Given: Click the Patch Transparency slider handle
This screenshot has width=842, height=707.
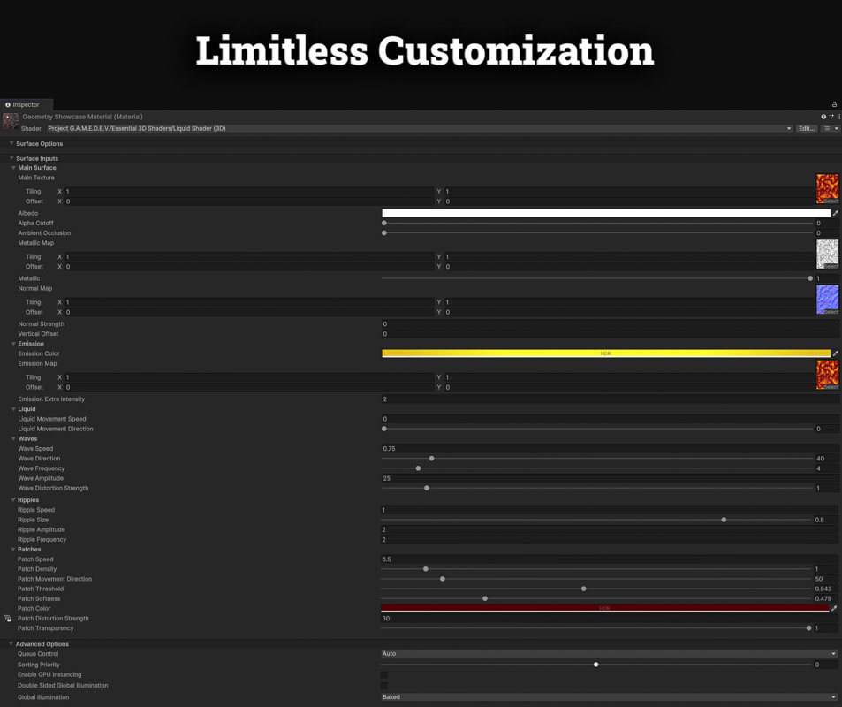Looking at the screenshot, I should (x=808, y=628).
